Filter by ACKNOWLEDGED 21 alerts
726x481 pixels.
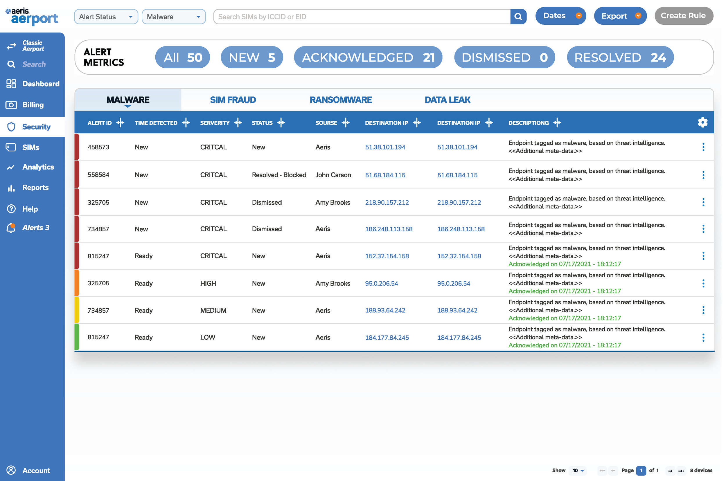pyautogui.click(x=368, y=57)
